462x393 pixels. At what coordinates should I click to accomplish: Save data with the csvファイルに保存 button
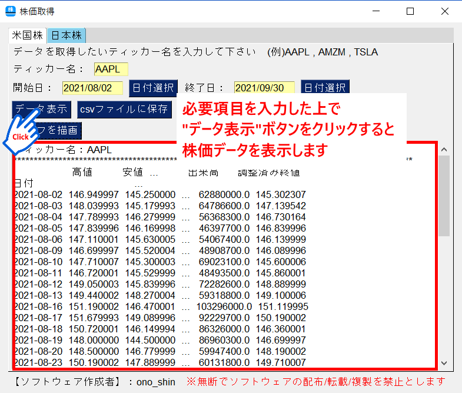(124, 110)
